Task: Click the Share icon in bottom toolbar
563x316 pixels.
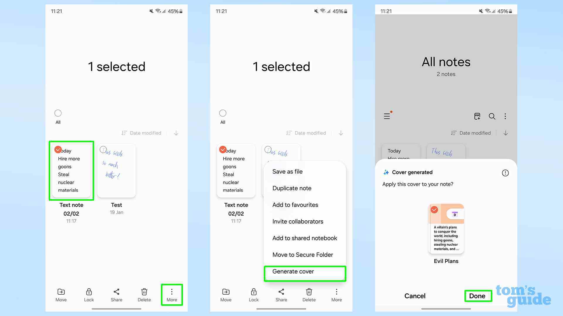Action: 116,294
